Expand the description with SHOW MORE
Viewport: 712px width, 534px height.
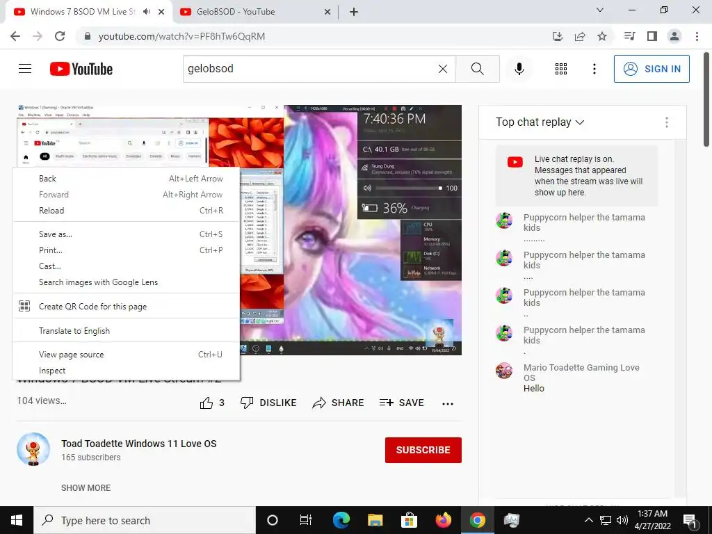tap(86, 487)
